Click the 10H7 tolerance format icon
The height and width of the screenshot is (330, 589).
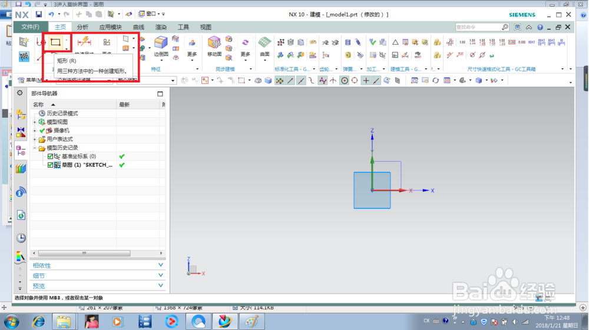[531, 42]
